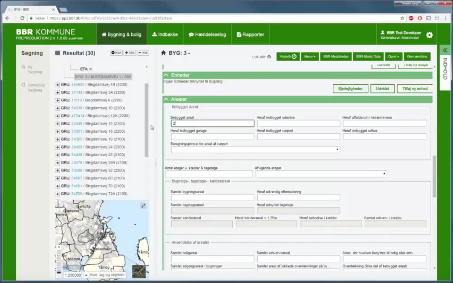Bookmark page with the star icon
This screenshot has width=453, height=283.
click(402, 18)
